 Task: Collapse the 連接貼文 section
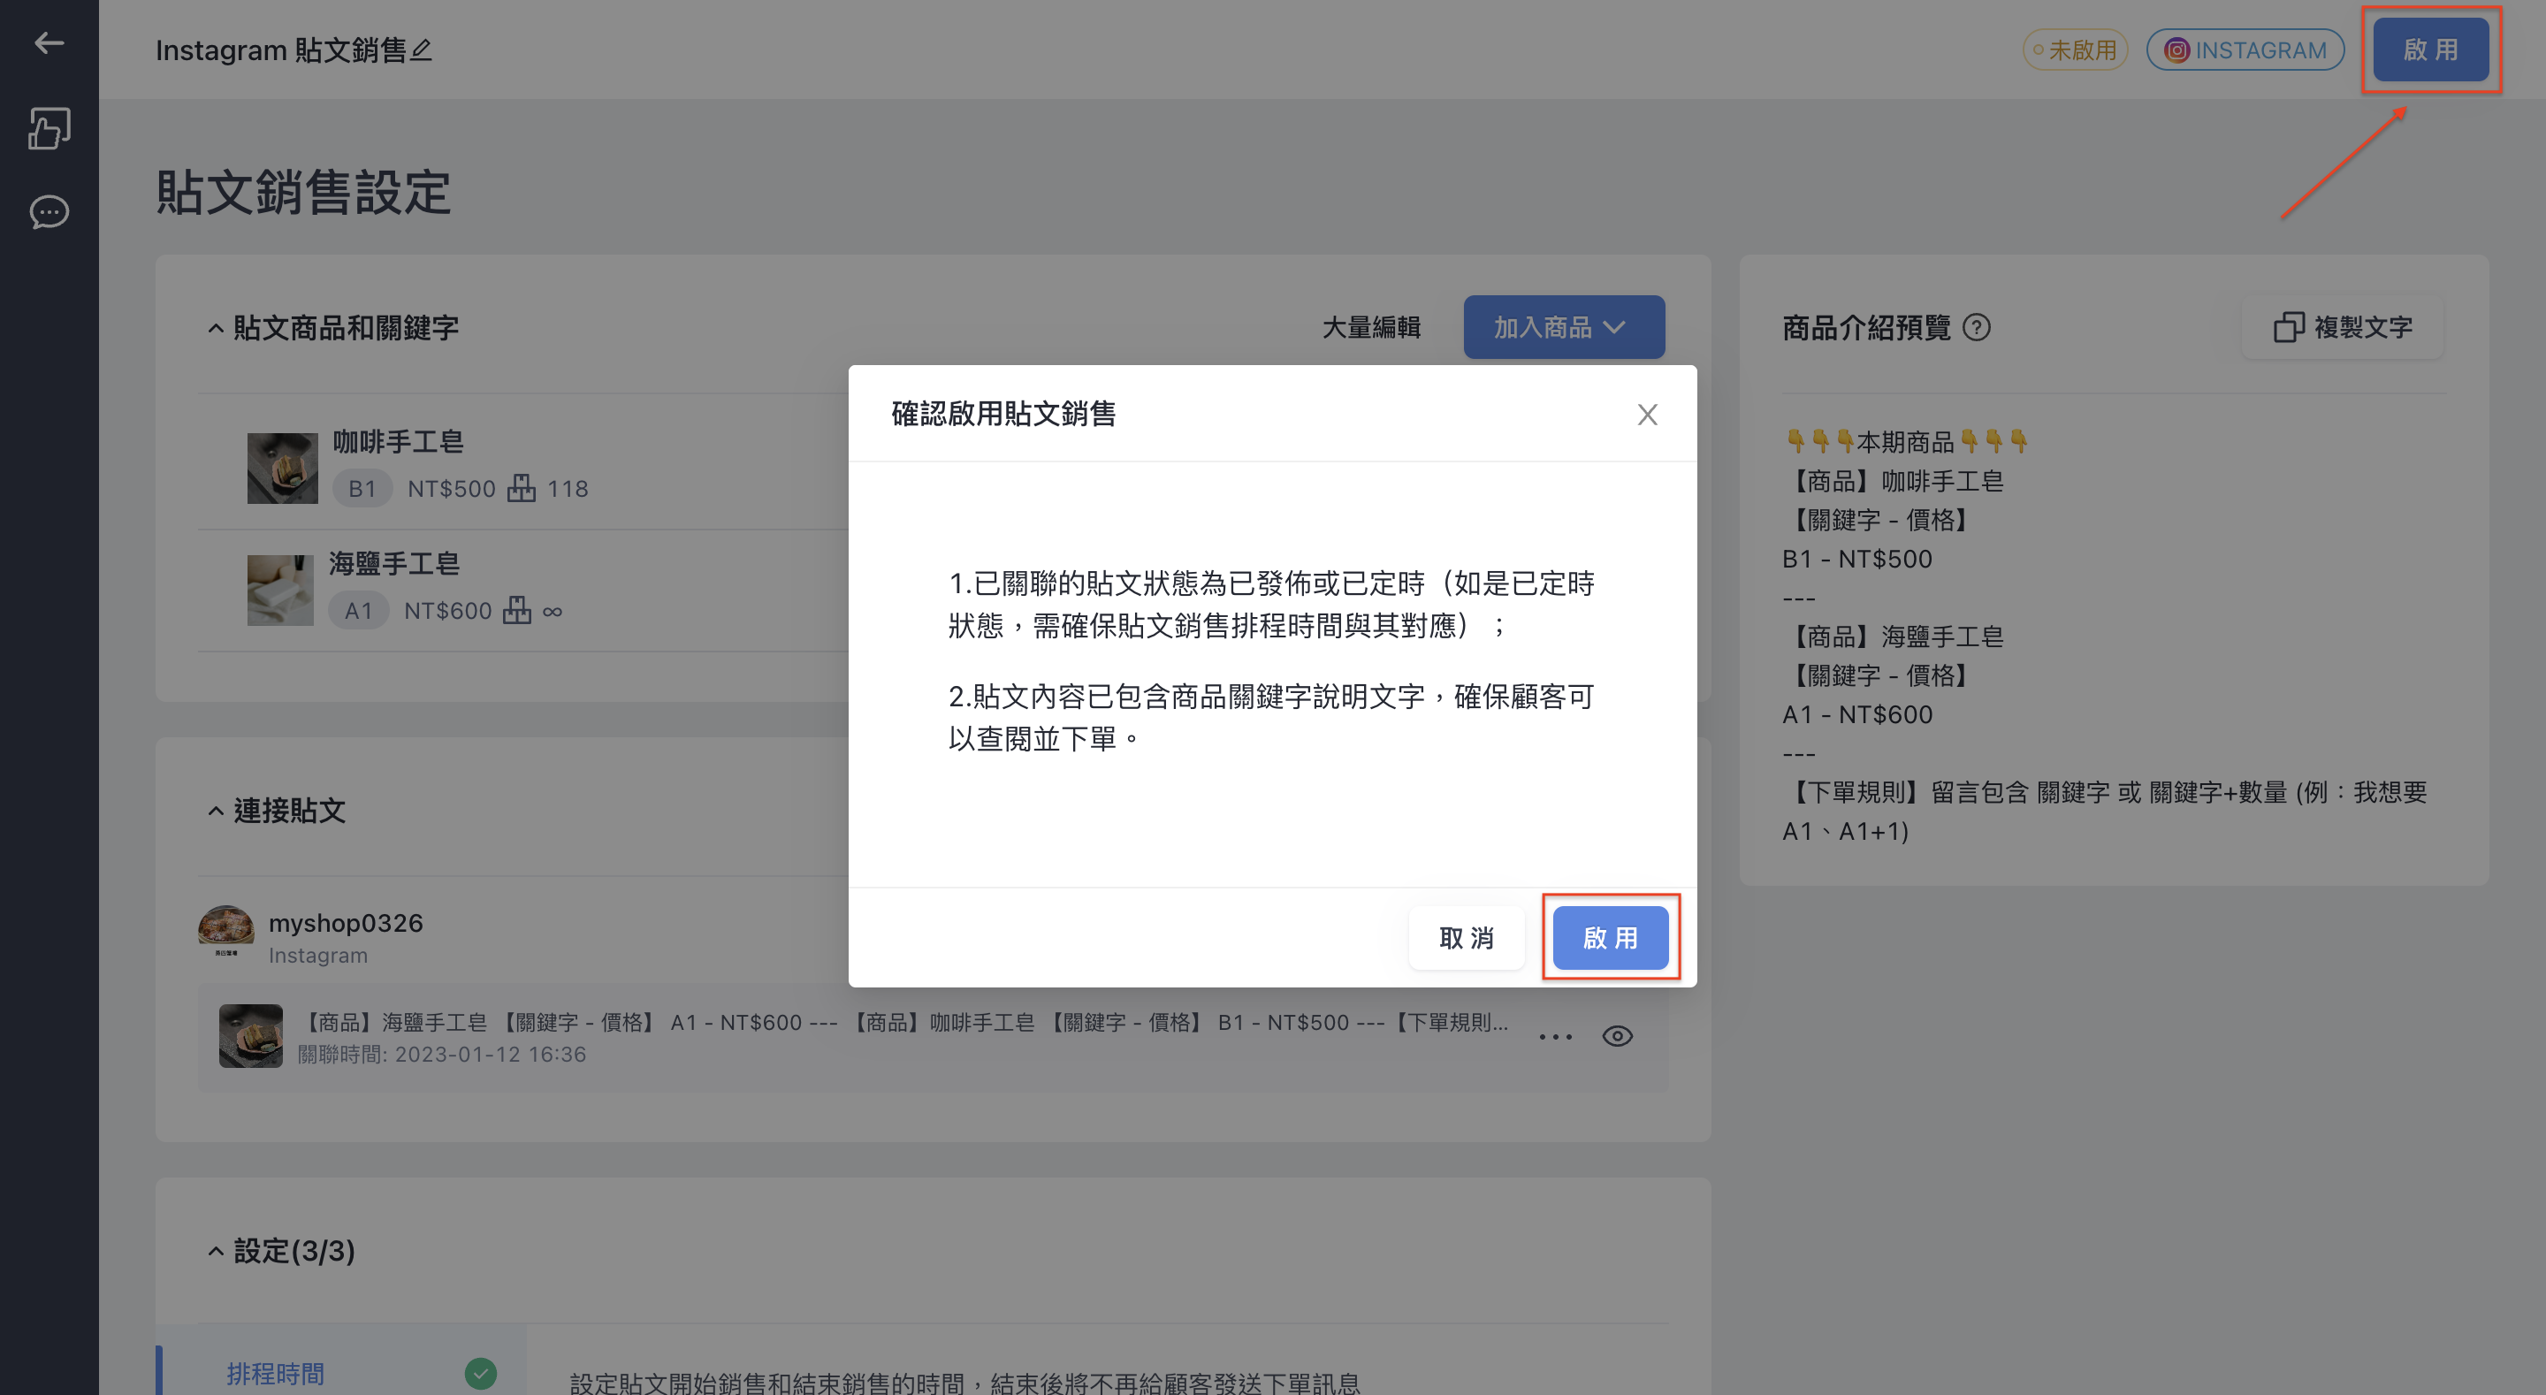click(216, 812)
